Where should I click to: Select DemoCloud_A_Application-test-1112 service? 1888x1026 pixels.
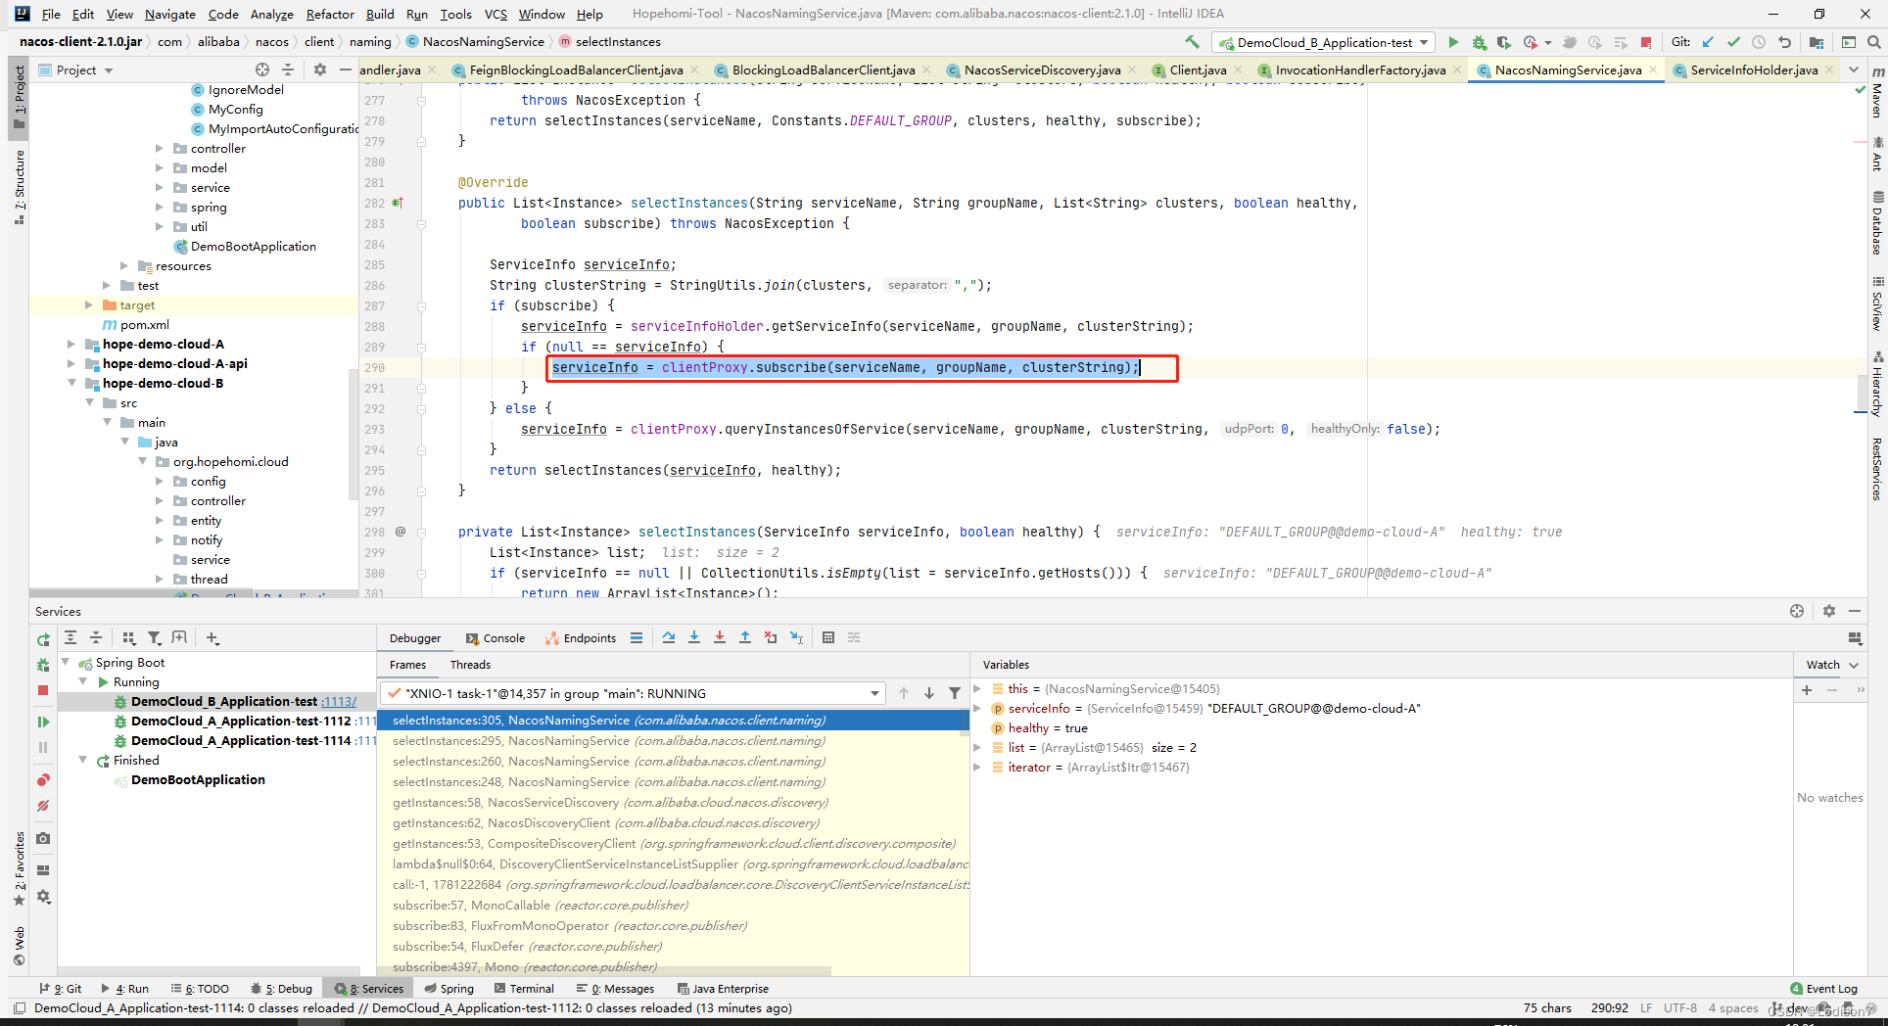[x=241, y=722]
